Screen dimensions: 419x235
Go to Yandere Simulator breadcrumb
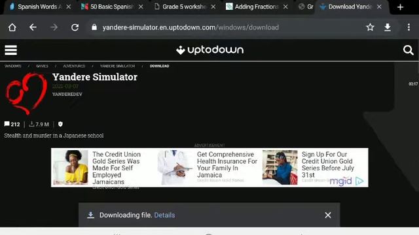tap(118, 66)
